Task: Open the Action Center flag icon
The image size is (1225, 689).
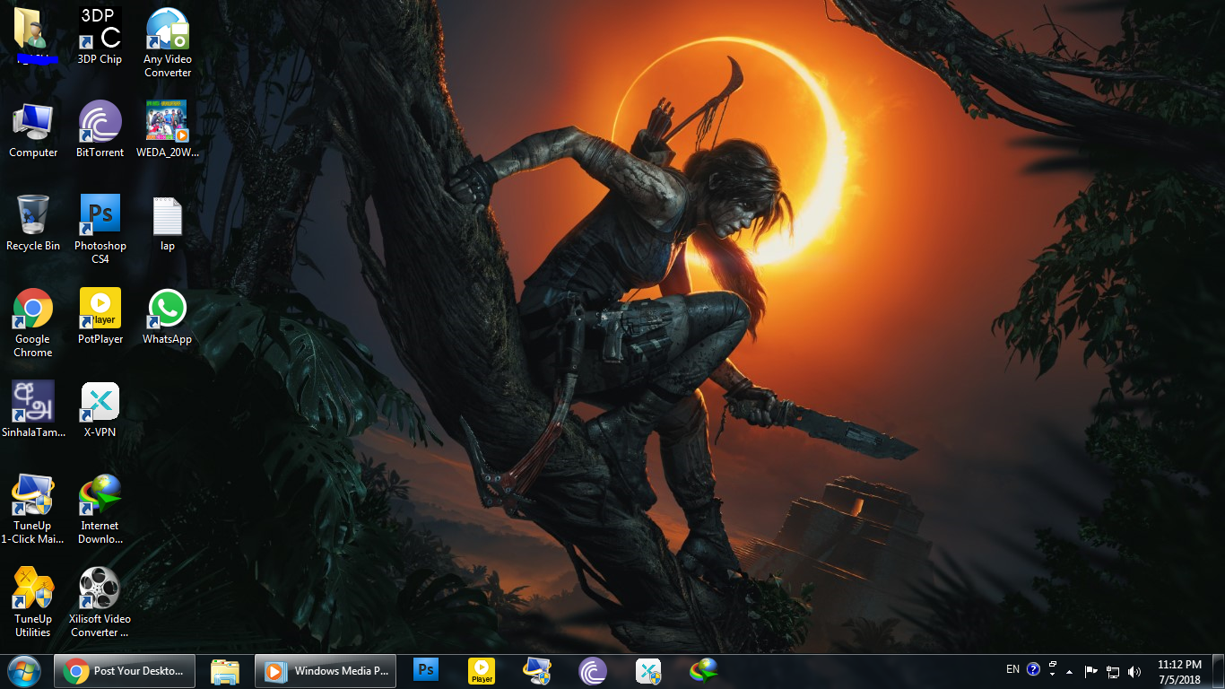Action: 1091,671
